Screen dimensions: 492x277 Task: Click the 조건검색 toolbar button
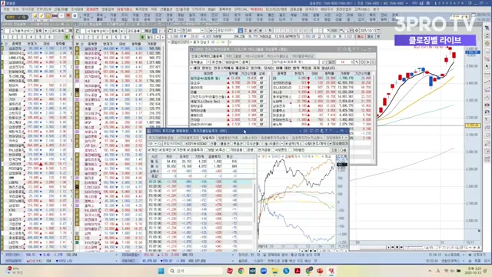158,17
